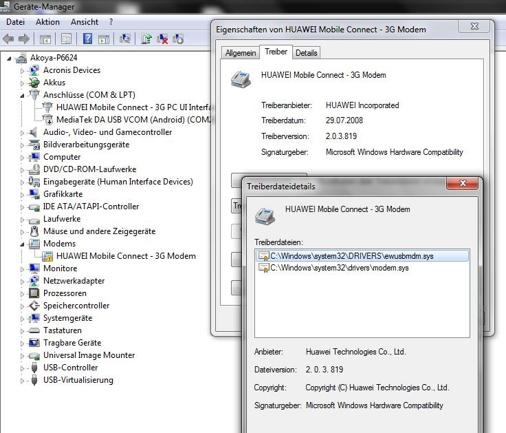Click the DVD/CD-ROM-Laufwerke drive icon
The image size is (506, 433).
coord(34,169)
